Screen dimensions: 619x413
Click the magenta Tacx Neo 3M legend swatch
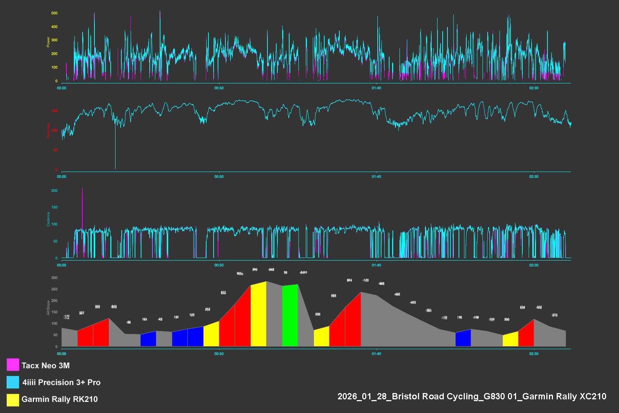click(x=13, y=365)
